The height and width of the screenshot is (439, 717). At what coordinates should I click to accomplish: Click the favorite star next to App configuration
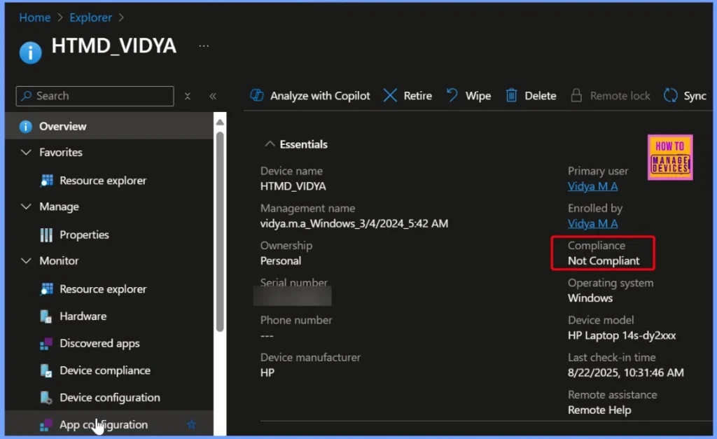coord(192,424)
